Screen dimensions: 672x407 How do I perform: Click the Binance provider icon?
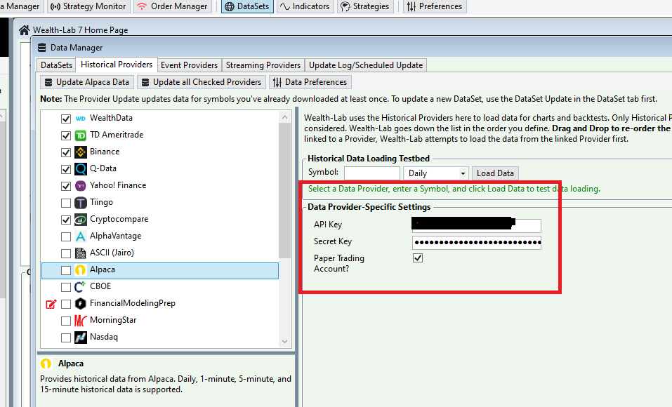(x=81, y=152)
